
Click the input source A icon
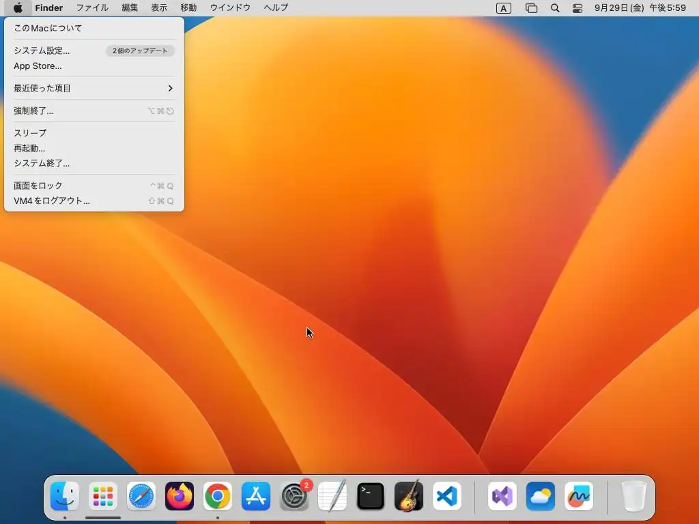pos(504,8)
